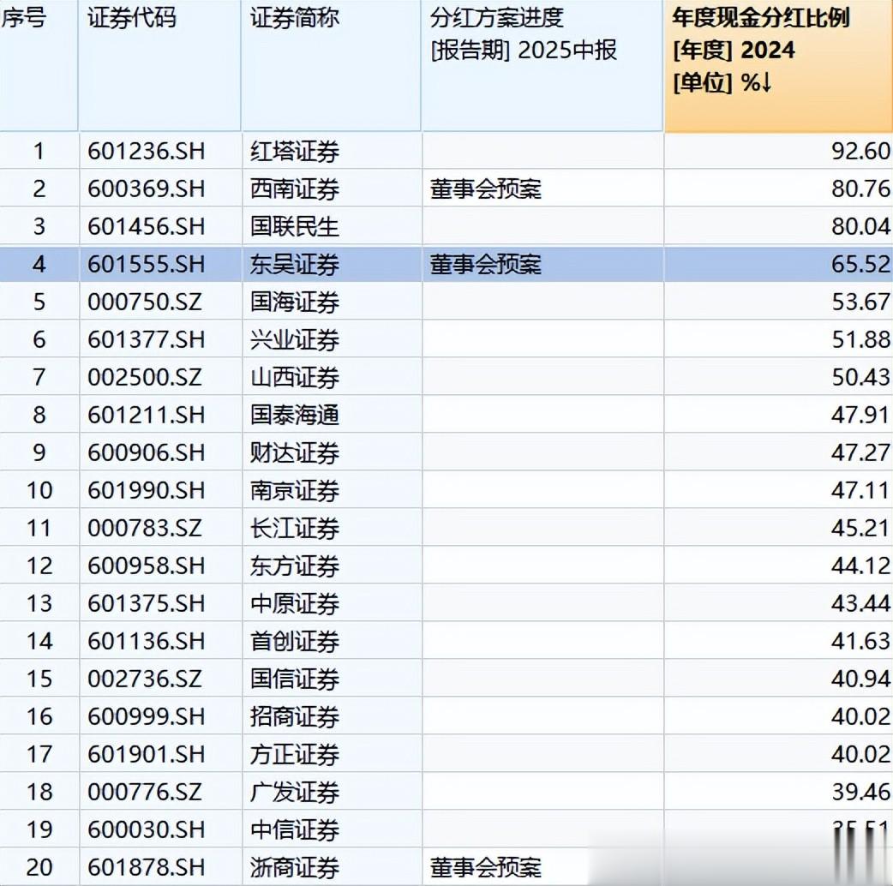Click the 92.60 dividend ratio value
This screenshot has height=886, width=893.
[860, 152]
